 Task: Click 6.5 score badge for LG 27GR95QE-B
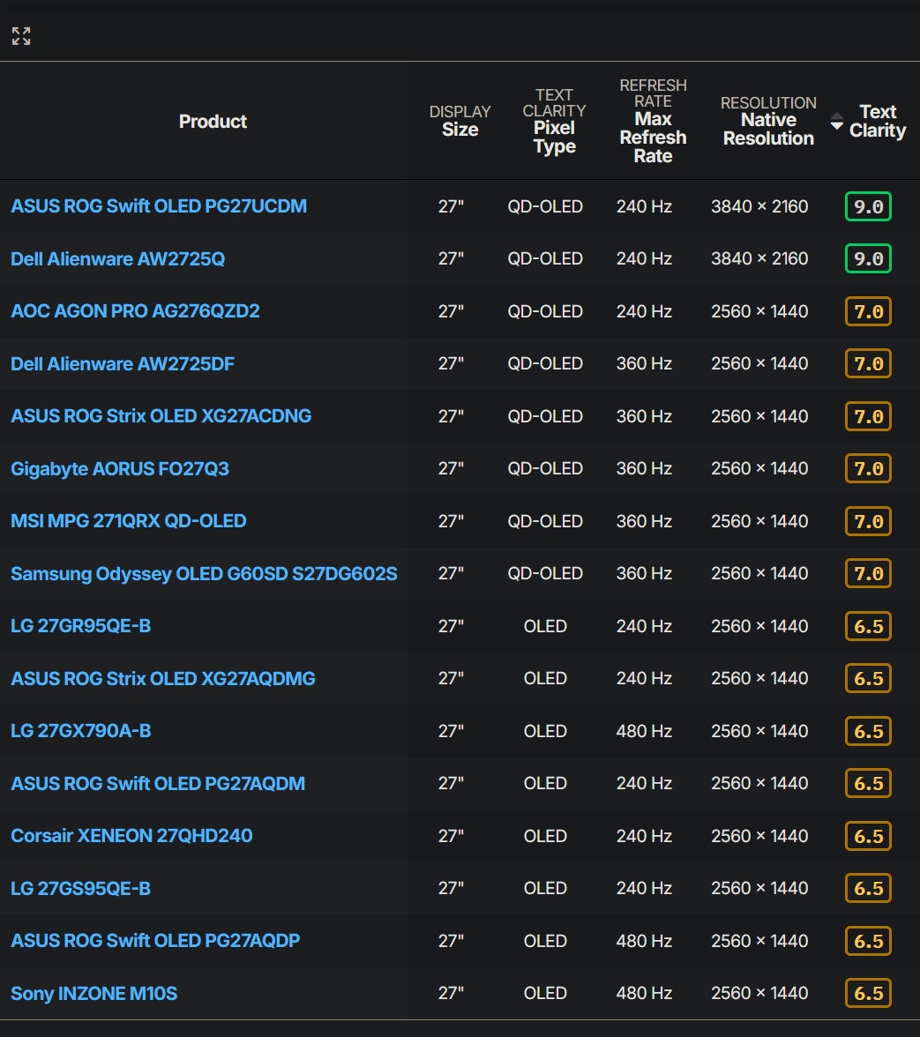(869, 626)
